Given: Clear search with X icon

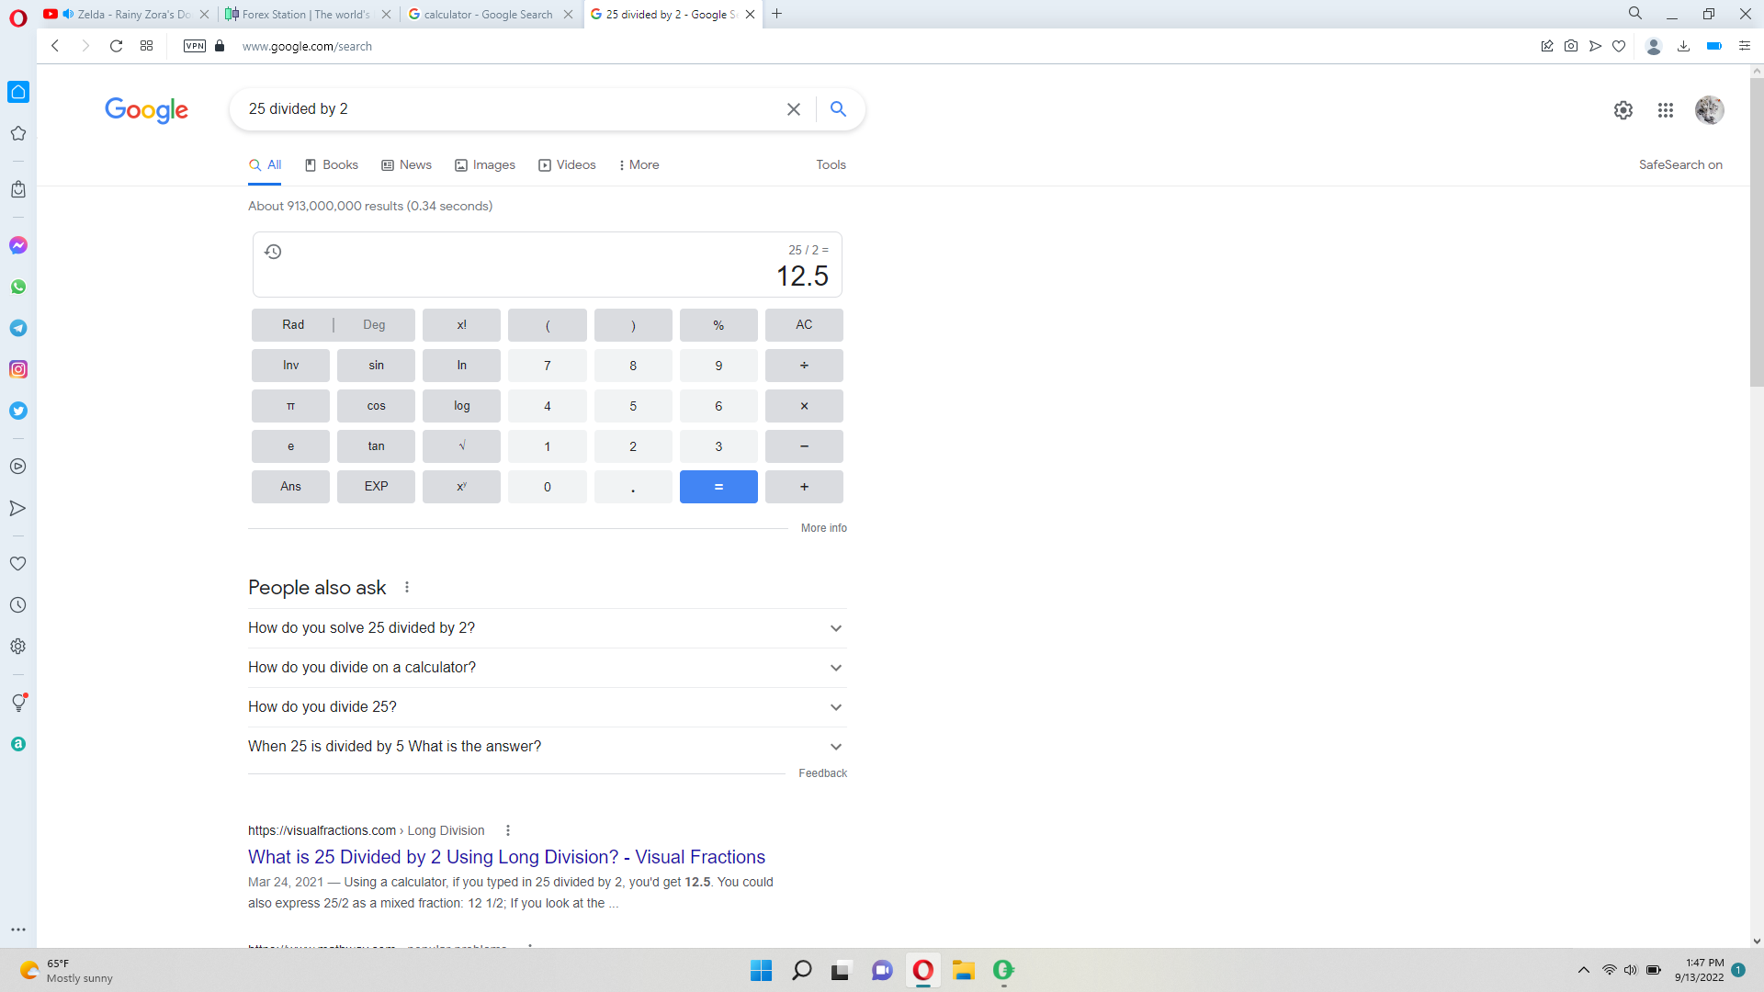Looking at the screenshot, I should 794,109.
